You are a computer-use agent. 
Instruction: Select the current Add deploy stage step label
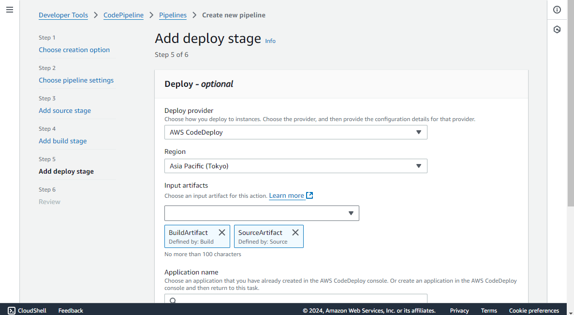66,171
